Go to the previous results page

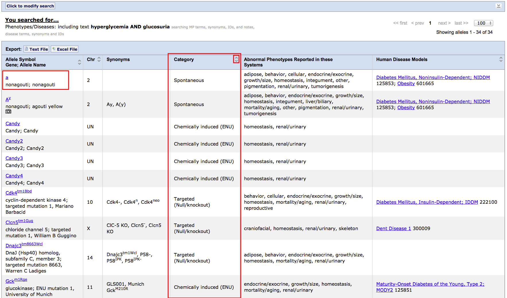(x=417, y=23)
